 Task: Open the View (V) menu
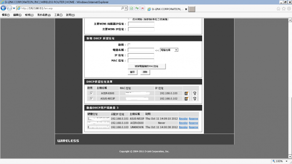click(29, 15)
